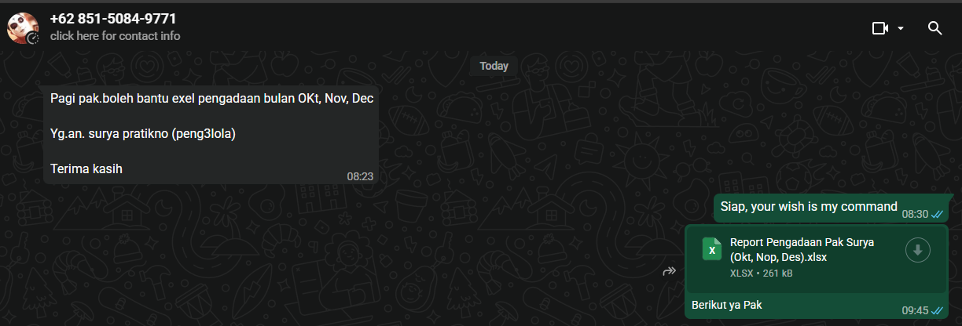Screen dimensions: 962x326
Task: Click the double check marks beside 09:45
Action: click(937, 310)
